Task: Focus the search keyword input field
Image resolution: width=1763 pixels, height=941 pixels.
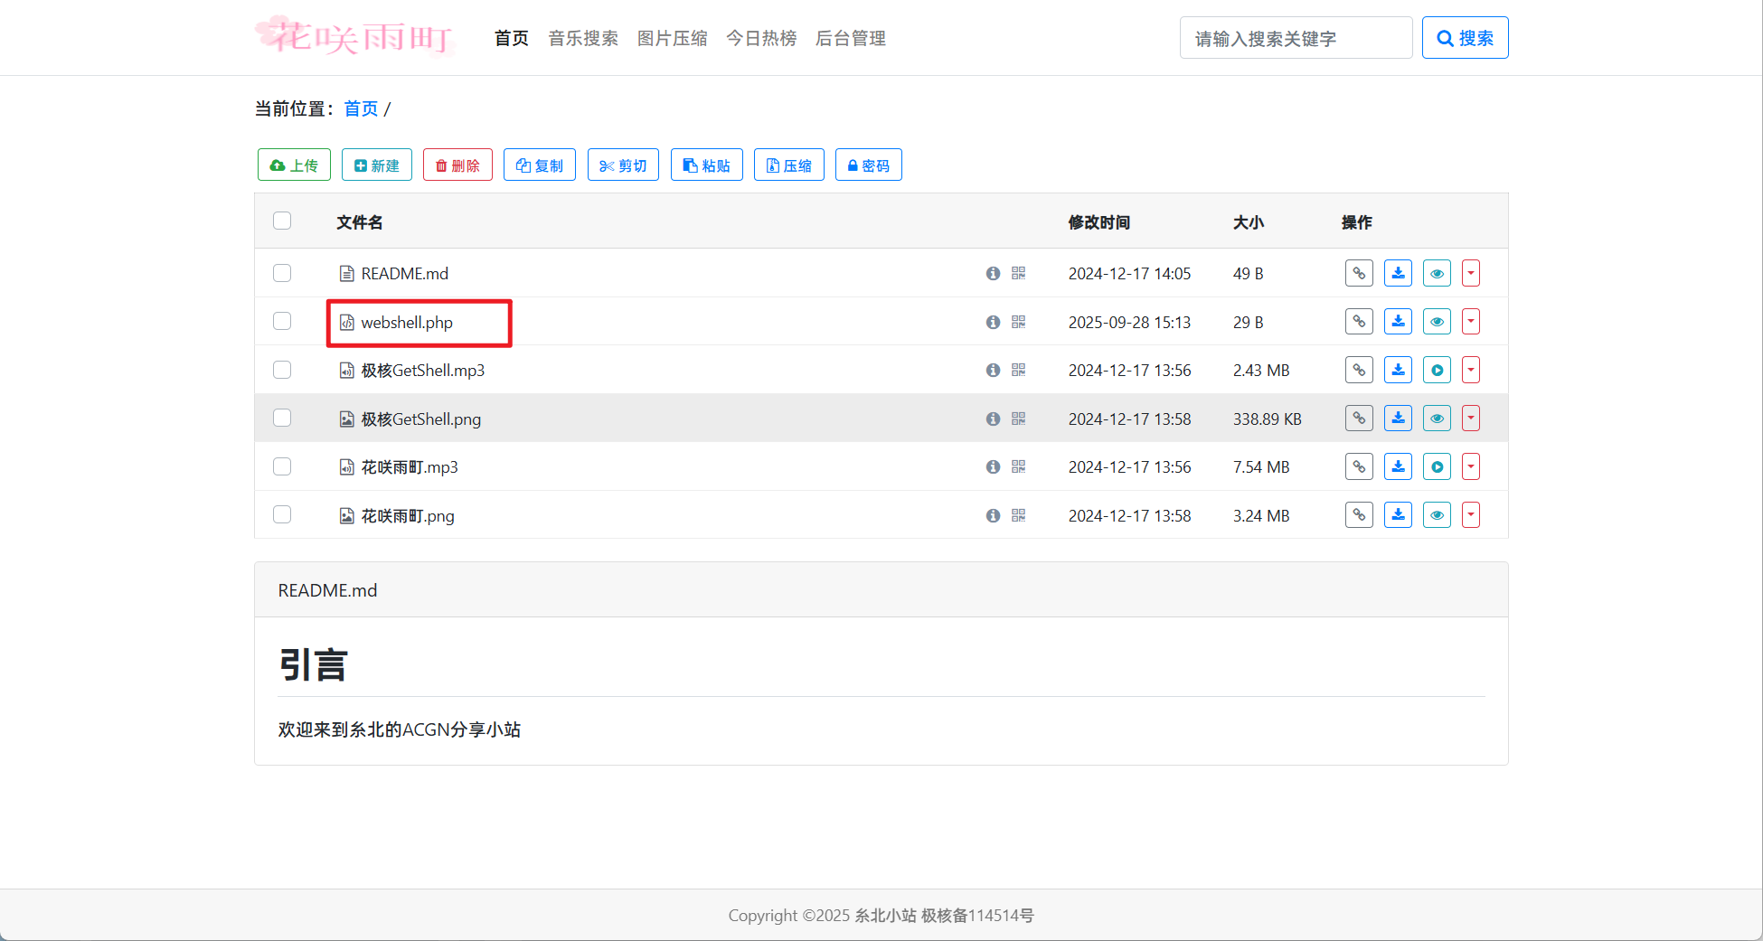Action: 1296,38
